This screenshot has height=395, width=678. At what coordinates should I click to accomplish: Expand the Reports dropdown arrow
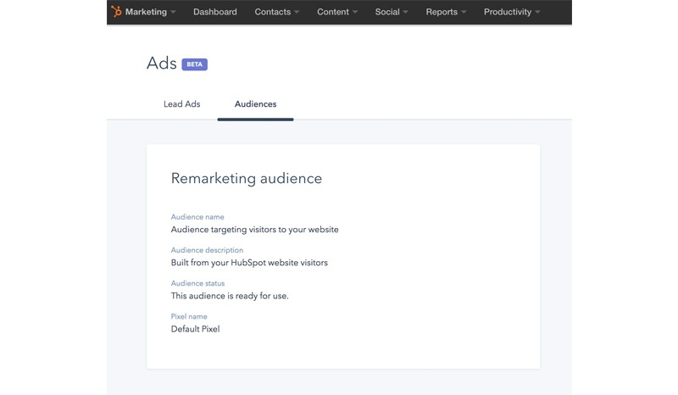point(464,12)
